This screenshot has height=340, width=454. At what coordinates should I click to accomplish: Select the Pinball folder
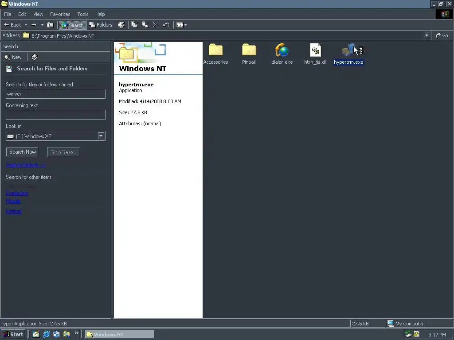[x=249, y=54]
